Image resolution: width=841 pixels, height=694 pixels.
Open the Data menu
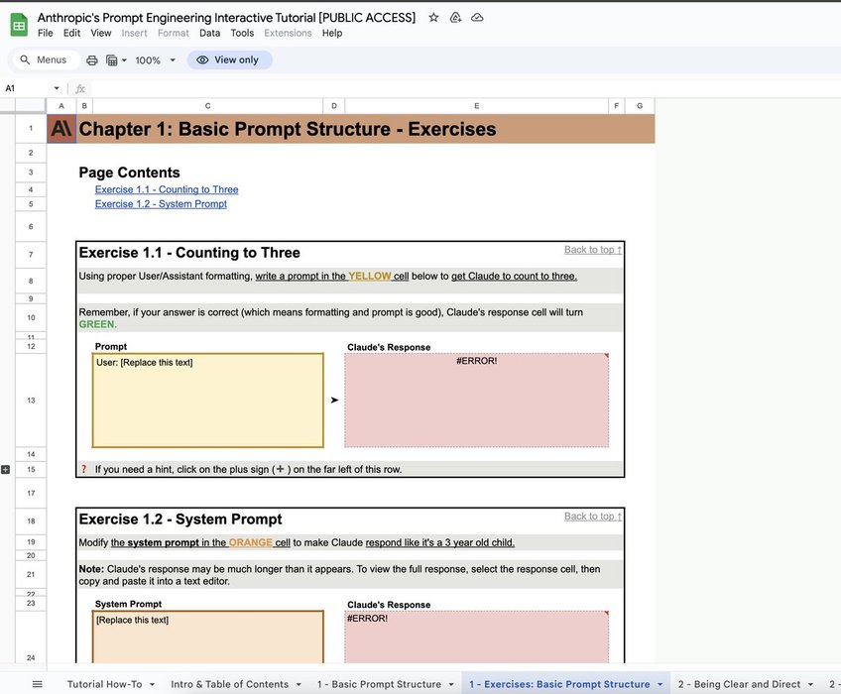click(x=209, y=33)
